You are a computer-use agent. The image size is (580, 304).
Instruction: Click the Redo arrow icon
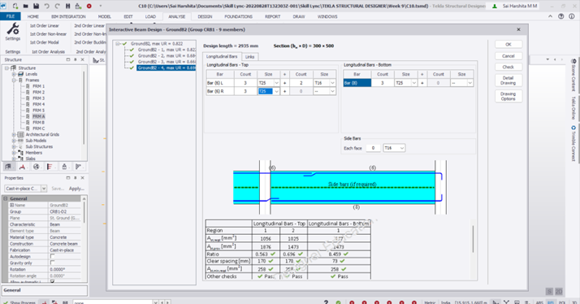pos(58,6)
